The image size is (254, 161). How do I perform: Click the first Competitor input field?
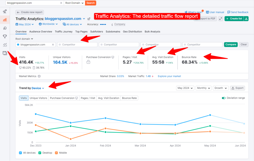coord(77,45)
